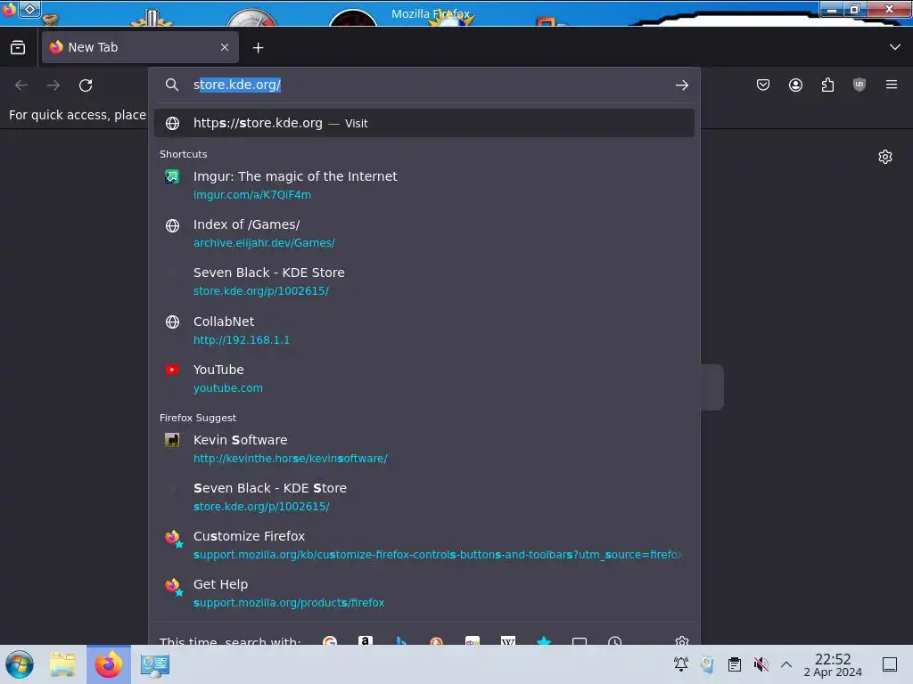Open the file manager on the taskbar
Screen dimensions: 913x684
coord(62,664)
